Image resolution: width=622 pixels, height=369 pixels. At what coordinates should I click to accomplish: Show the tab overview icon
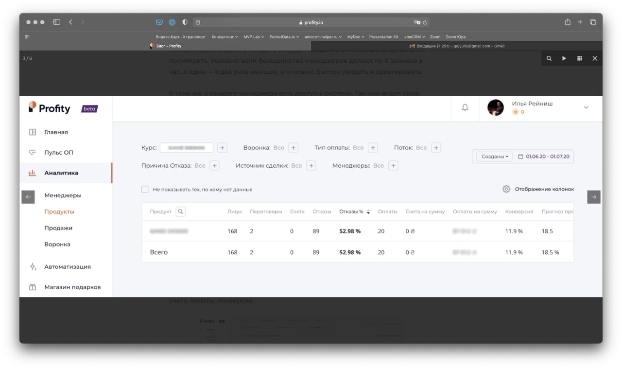[x=593, y=22]
